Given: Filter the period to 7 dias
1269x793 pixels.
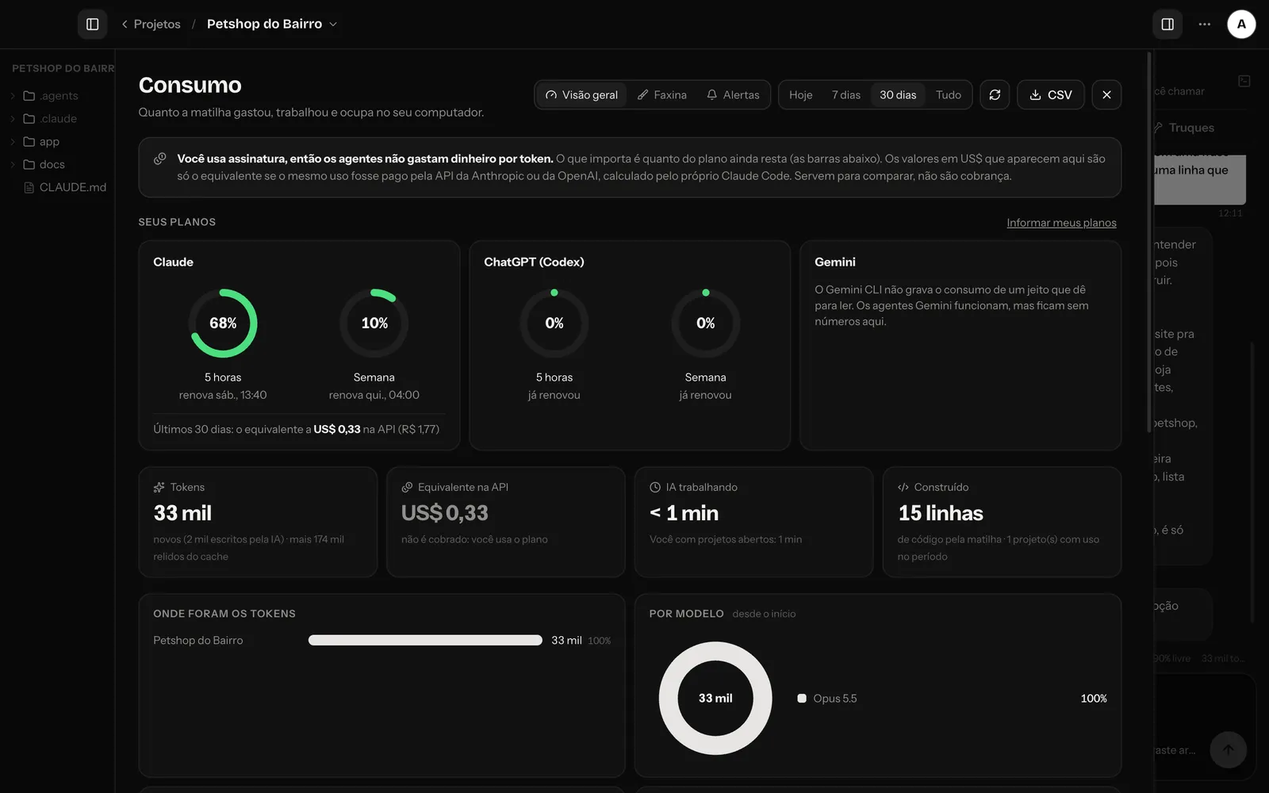Looking at the screenshot, I should click(x=846, y=94).
